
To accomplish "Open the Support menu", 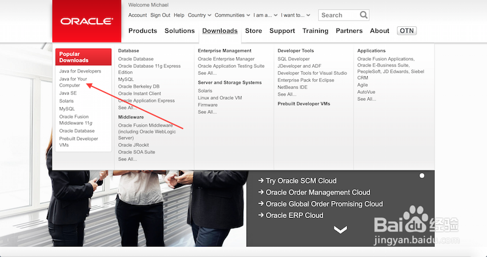I will point(282,31).
